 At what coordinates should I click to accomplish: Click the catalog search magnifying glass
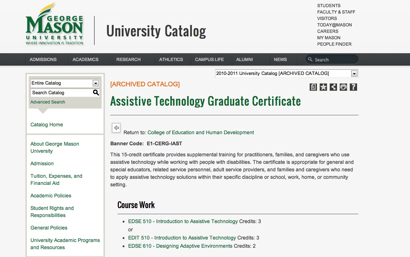[x=96, y=92]
